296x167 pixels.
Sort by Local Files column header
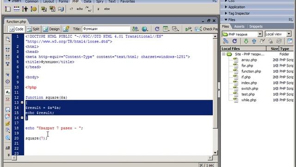[x=243, y=49]
